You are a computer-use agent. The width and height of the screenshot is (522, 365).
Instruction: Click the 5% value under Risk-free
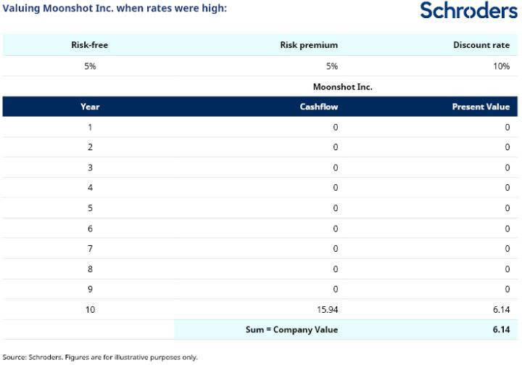click(x=90, y=66)
